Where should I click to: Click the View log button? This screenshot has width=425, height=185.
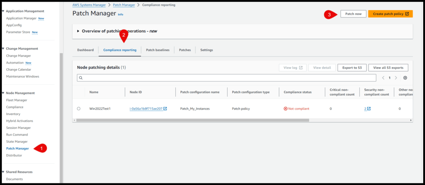pyautogui.click(x=293, y=68)
